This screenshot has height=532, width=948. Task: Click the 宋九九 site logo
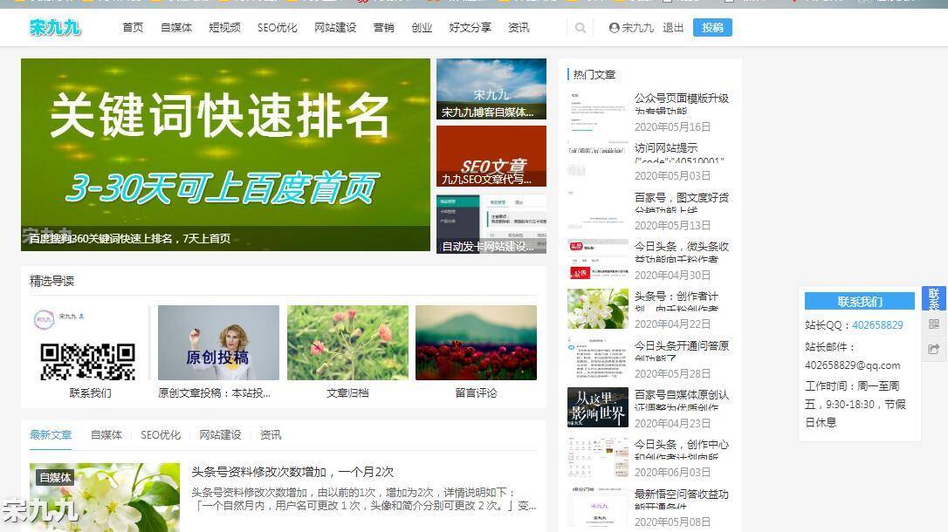(55, 27)
